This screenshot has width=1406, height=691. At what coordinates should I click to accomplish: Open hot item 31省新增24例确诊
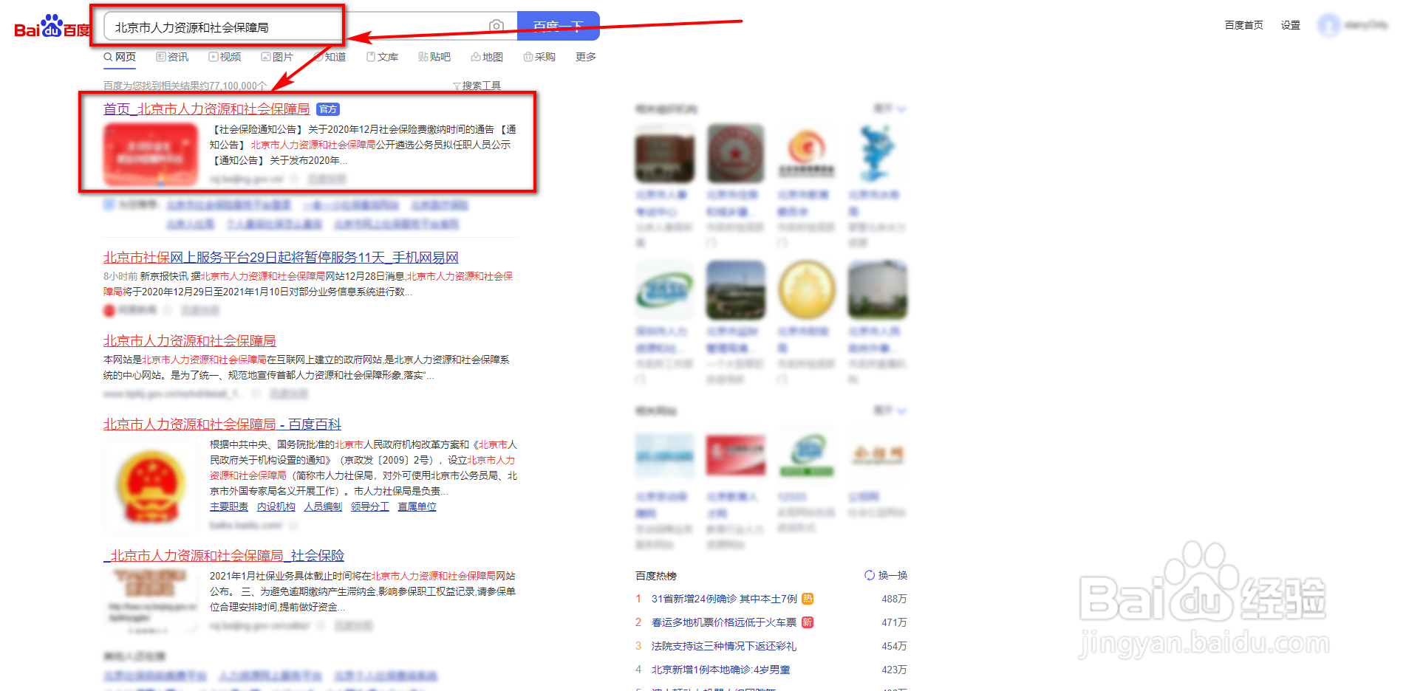[724, 599]
